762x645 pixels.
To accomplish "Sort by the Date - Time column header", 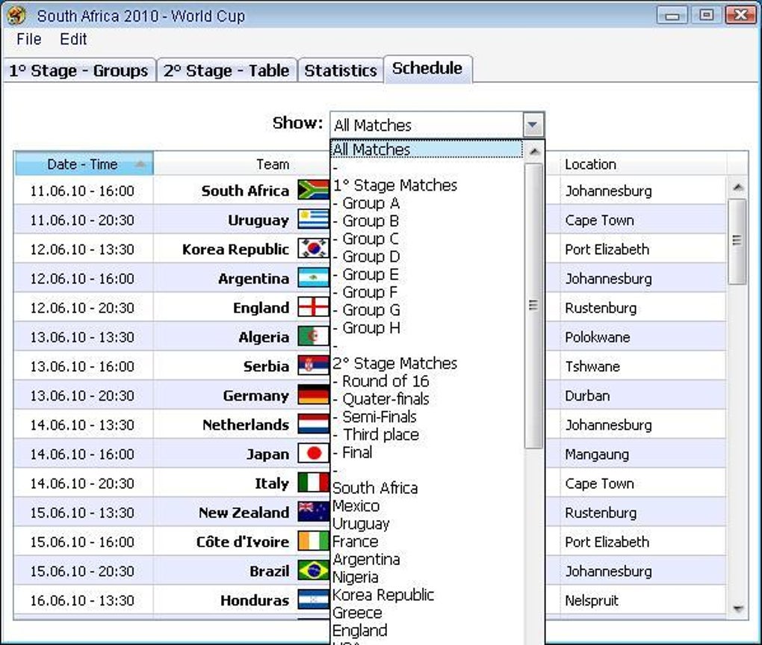I will click(84, 164).
